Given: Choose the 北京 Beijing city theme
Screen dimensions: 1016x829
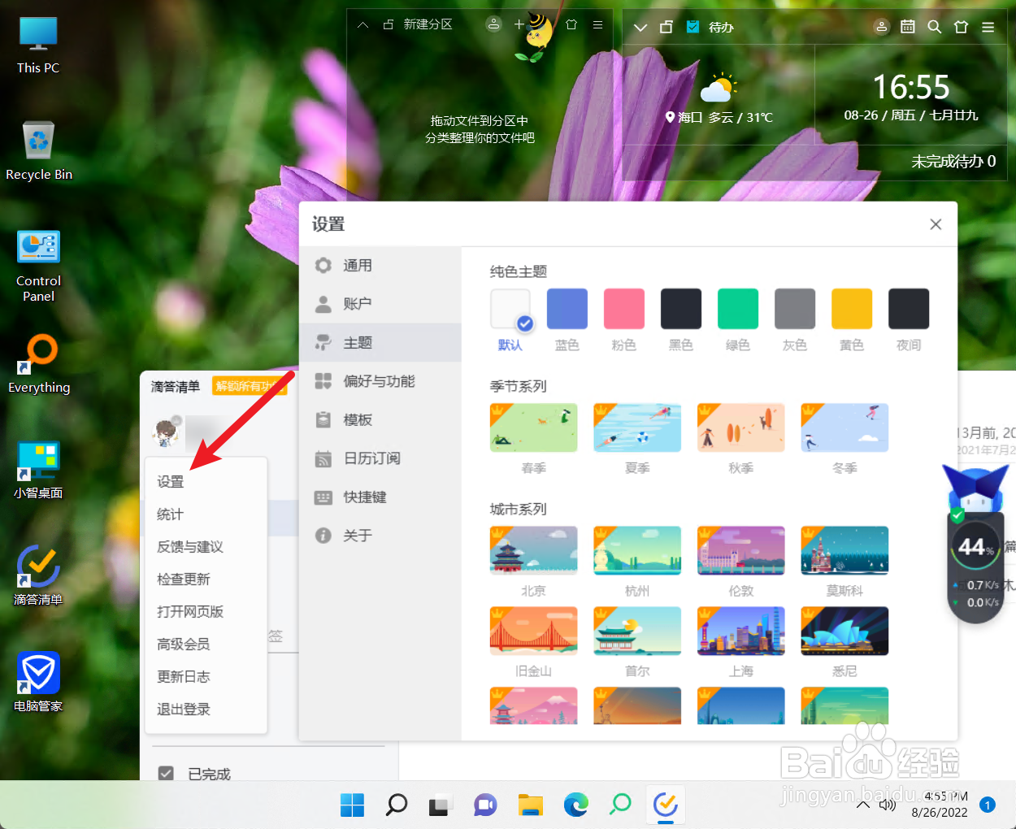Looking at the screenshot, I should tap(534, 550).
